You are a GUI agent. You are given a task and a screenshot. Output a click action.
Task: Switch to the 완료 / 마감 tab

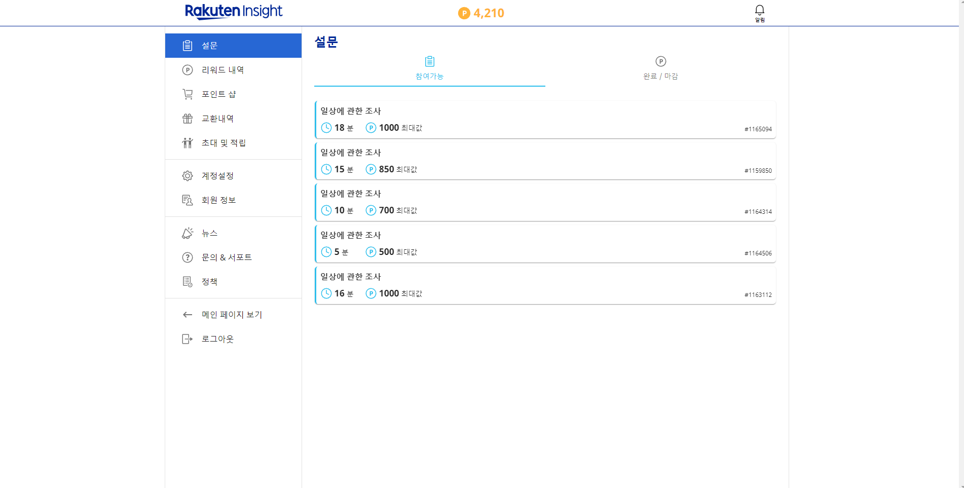(661, 69)
